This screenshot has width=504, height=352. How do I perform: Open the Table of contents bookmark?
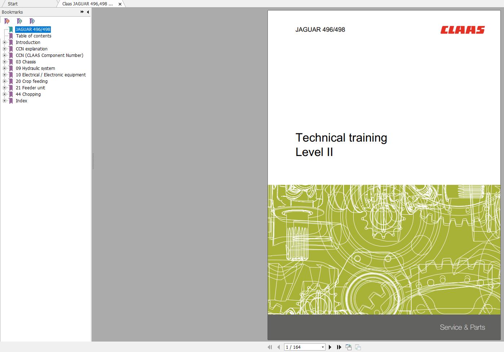(x=34, y=36)
